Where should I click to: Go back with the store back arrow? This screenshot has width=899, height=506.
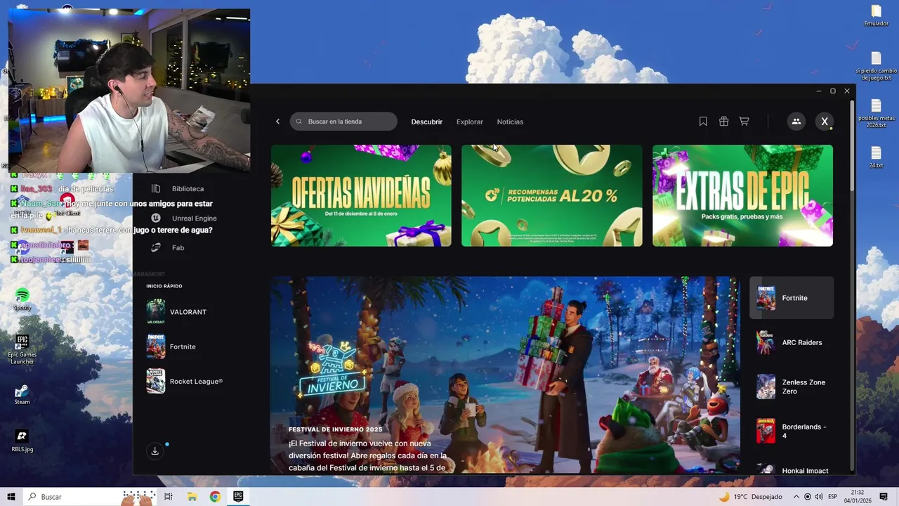(x=277, y=122)
